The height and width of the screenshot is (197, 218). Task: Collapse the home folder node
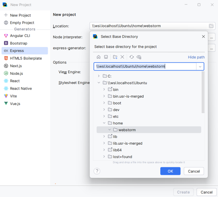[104, 123]
